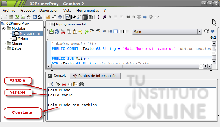Undo last edit with yellow arrow
Viewport: 220px width, 127px height.
(81, 32)
